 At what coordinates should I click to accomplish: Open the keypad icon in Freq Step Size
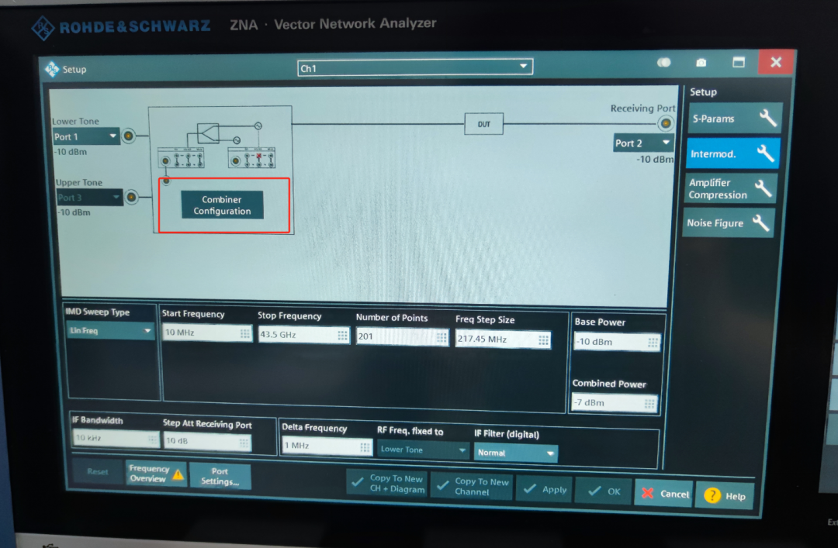(x=543, y=340)
